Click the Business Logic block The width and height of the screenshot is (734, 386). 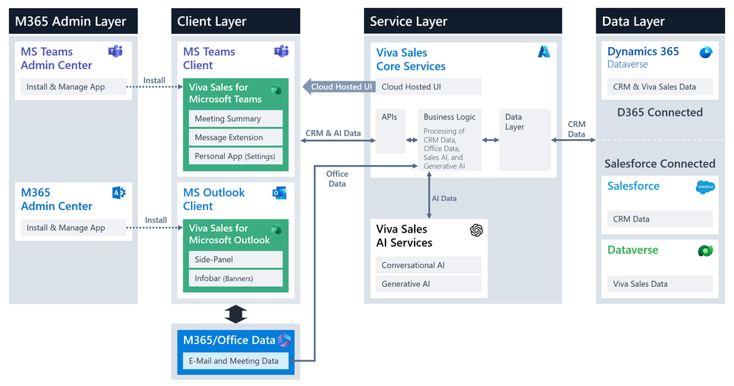click(449, 140)
